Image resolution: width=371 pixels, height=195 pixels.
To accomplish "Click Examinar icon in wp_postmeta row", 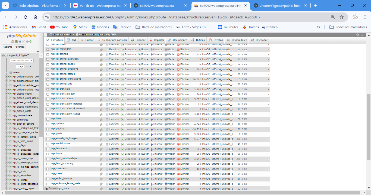I will click(x=107, y=129).
